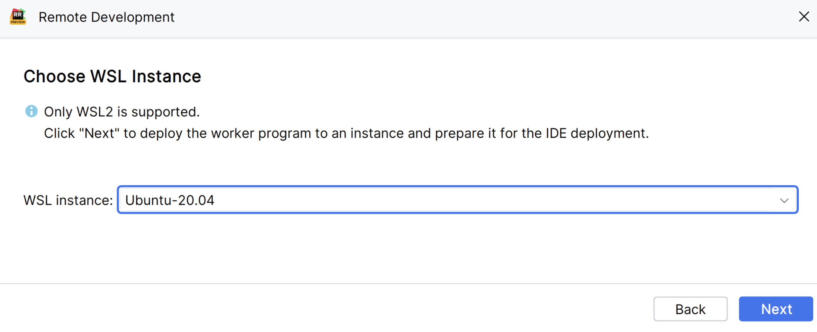Click the word "Instance" in the heading

166,76
